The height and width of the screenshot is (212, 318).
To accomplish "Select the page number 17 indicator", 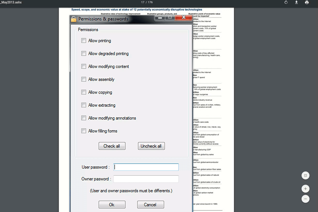I will tap(142, 2).
